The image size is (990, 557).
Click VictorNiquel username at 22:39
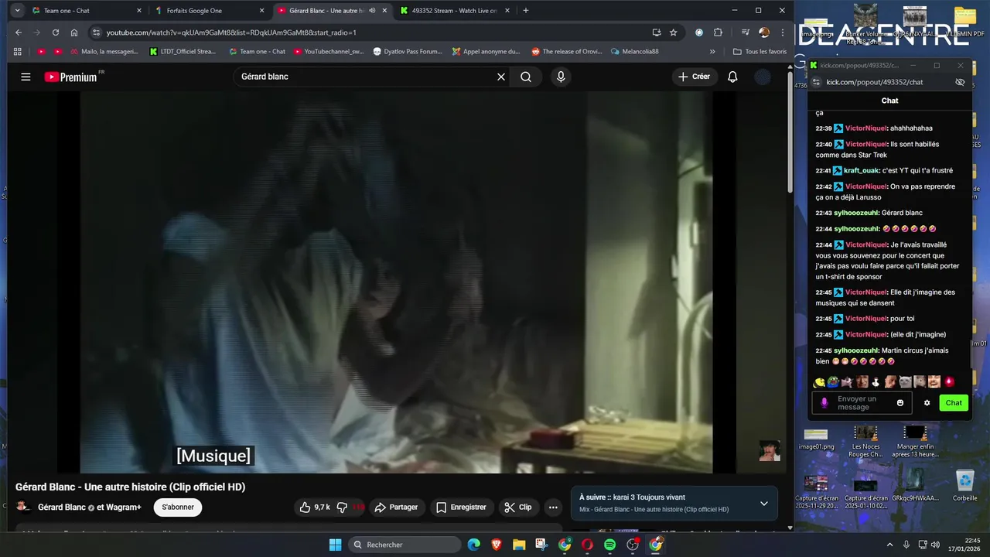coord(865,128)
